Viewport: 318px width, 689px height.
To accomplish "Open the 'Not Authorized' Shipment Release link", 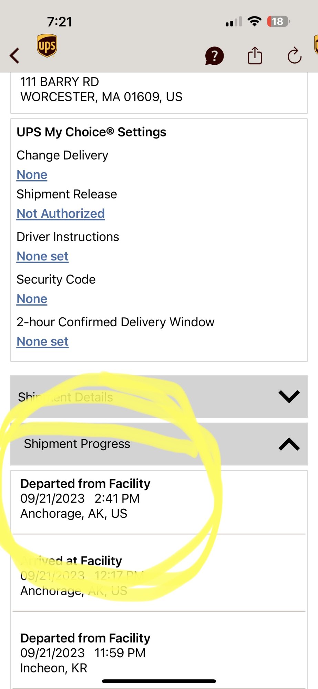I will (x=61, y=214).
